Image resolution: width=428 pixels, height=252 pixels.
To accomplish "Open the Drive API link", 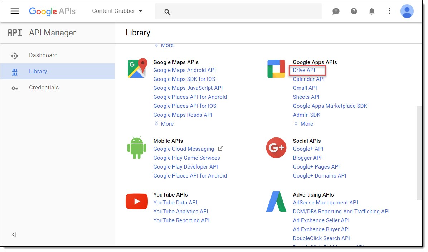I will pos(304,70).
